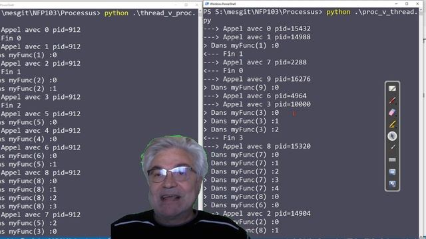Click '<--- Fin 1' in right window
The image size is (426, 239).
tap(223, 54)
